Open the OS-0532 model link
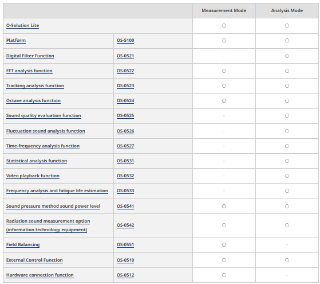This screenshot has height=284, width=320. tap(125, 176)
